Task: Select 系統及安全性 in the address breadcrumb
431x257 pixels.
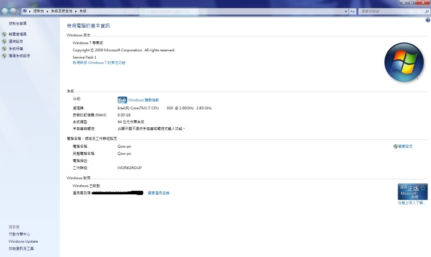Action: pos(62,11)
